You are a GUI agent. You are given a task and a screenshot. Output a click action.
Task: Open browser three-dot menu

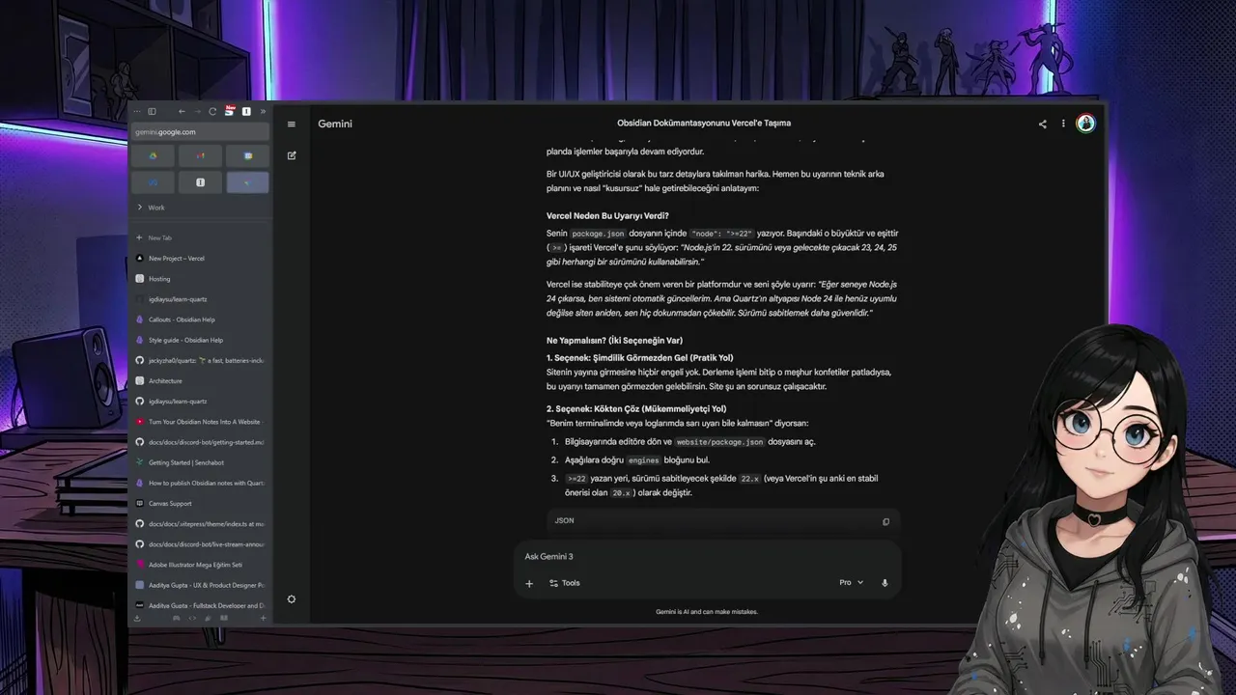click(x=138, y=111)
